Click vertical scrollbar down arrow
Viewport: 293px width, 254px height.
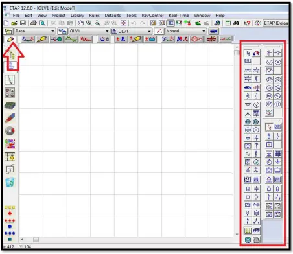(x=237, y=234)
